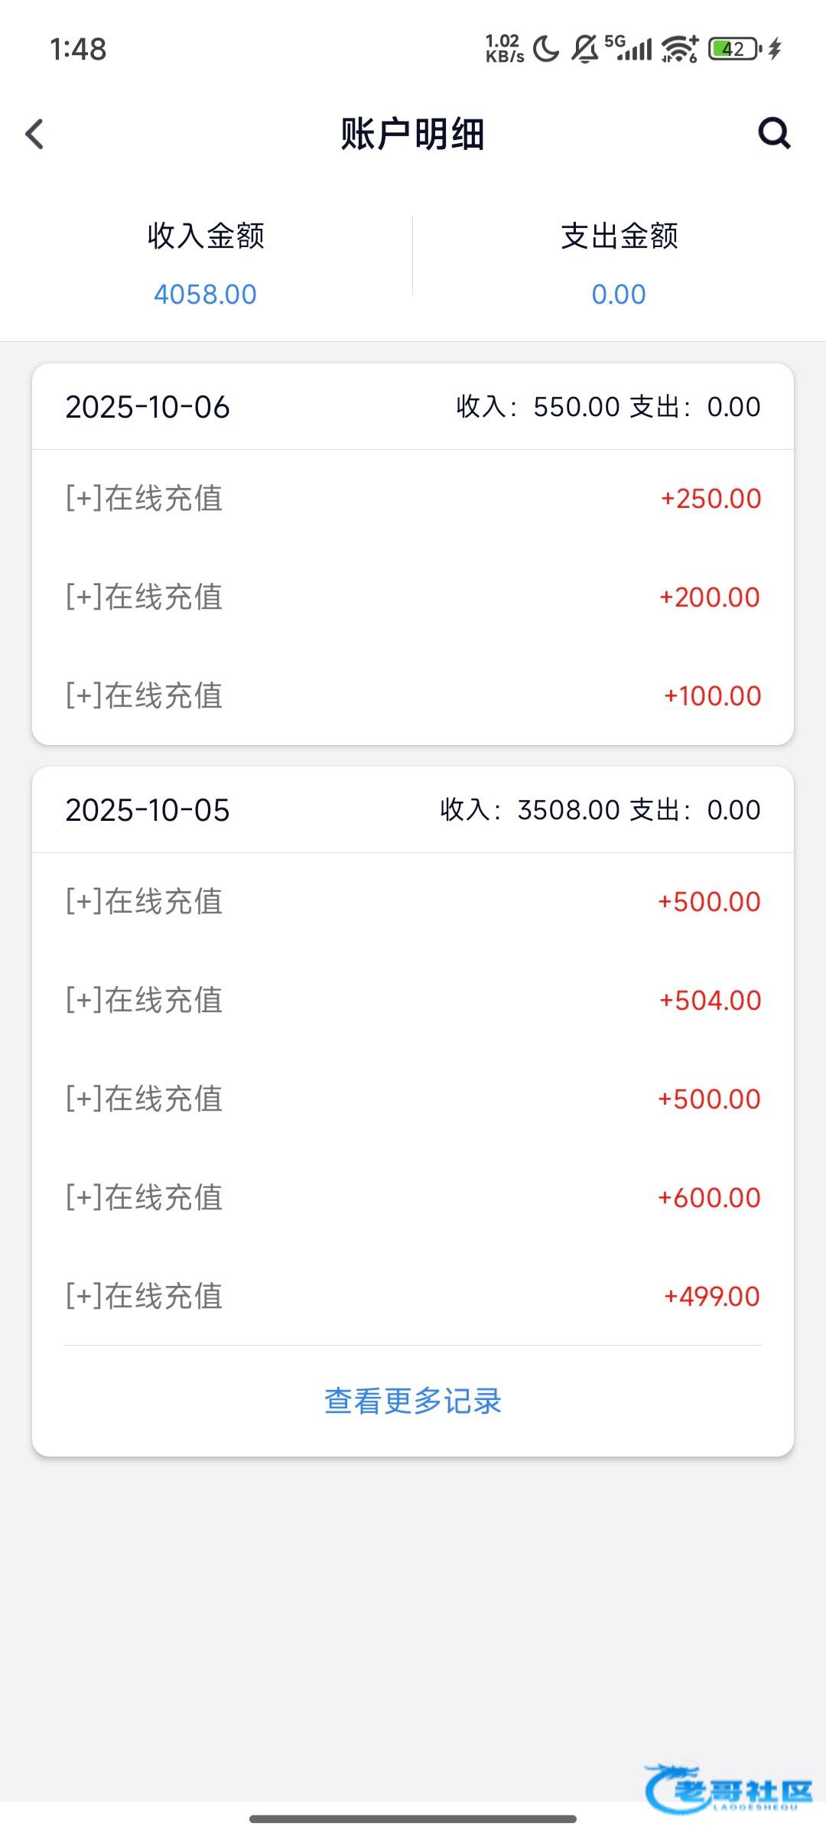Open the 查看更多记录 link
The image size is (826, 1836).
click(x=413, y=1401)
